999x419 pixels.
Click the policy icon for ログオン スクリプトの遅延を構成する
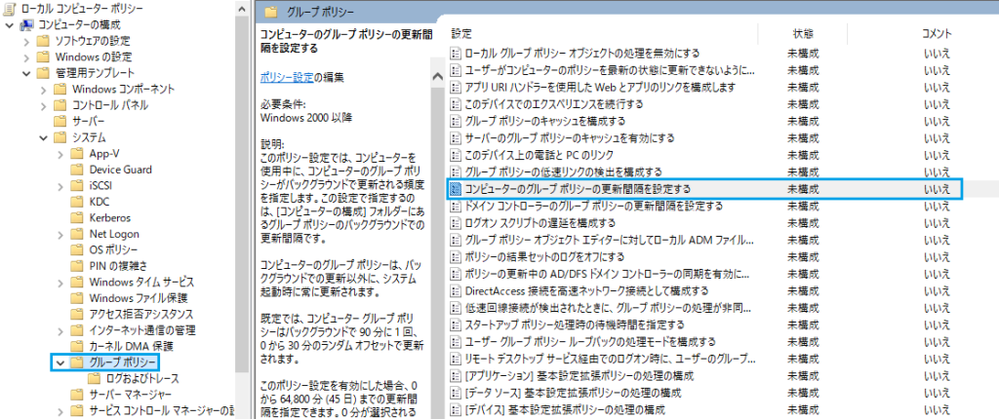(x=455, y=223)
